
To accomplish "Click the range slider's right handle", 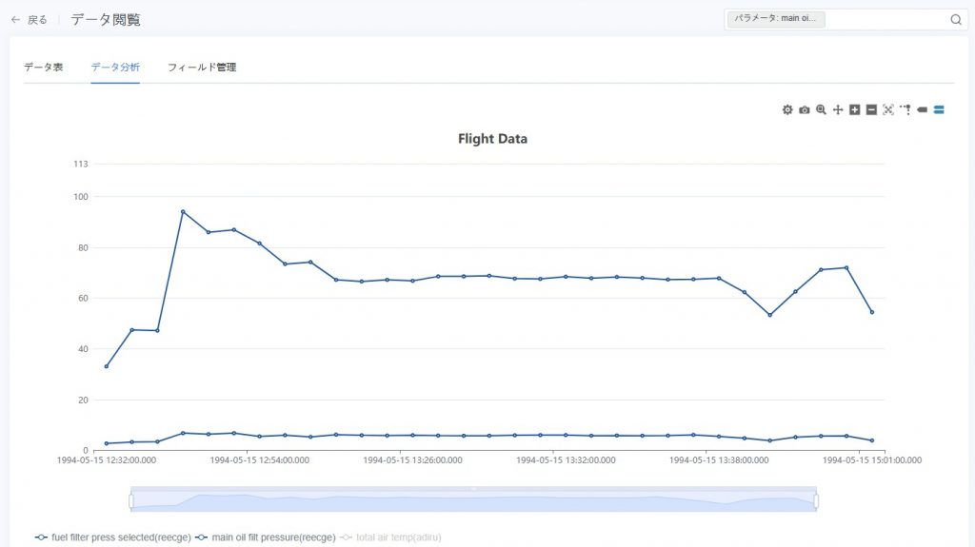I will pyautogui.click(x=816, y=500).
